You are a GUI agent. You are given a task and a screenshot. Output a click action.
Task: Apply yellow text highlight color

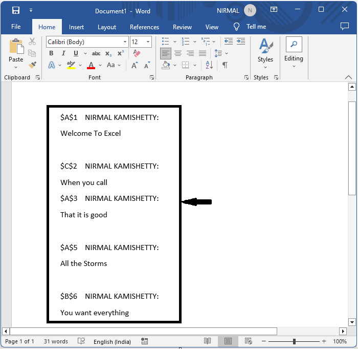click(x=71, y=65)
